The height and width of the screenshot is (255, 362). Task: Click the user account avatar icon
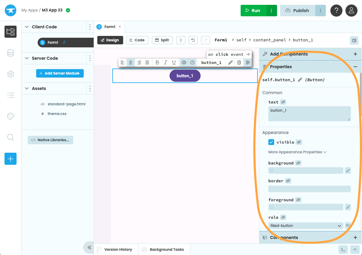click(x=351, y=11)
